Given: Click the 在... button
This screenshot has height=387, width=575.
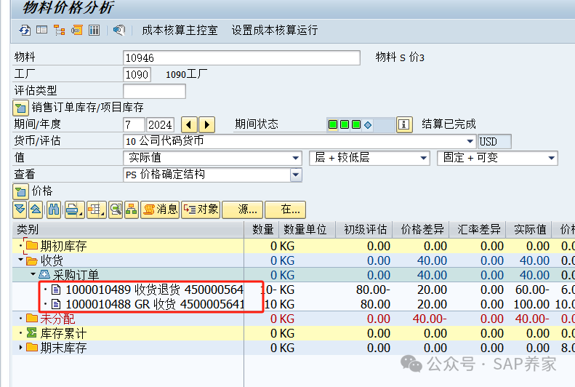Looking at the screenshot, I should (x=285, y=210).
